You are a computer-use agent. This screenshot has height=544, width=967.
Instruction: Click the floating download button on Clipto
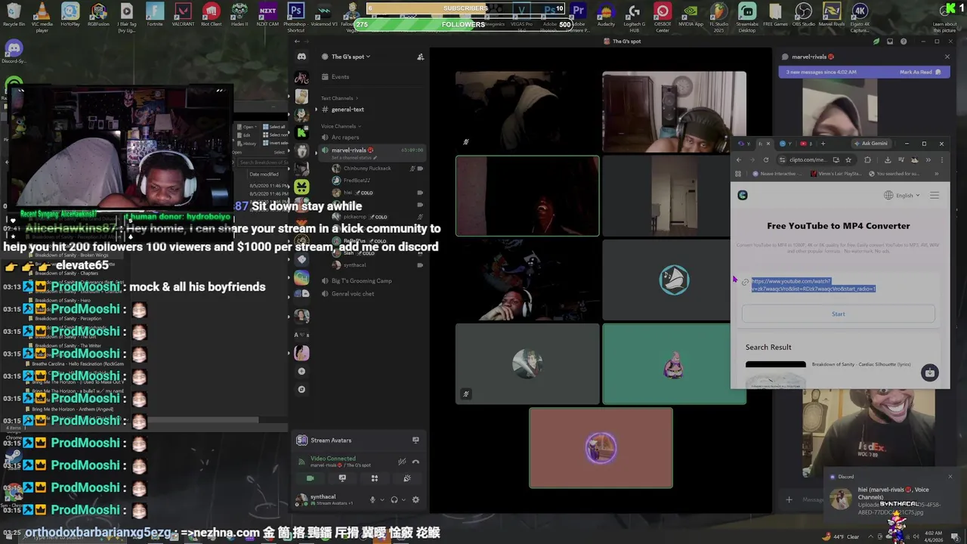[929, 373]
